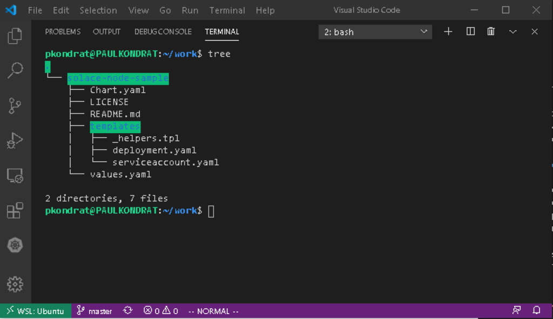Screen dimensions: 553x319
Task: Open the Terminal menu in menu bar
Action: click(227, 10)
